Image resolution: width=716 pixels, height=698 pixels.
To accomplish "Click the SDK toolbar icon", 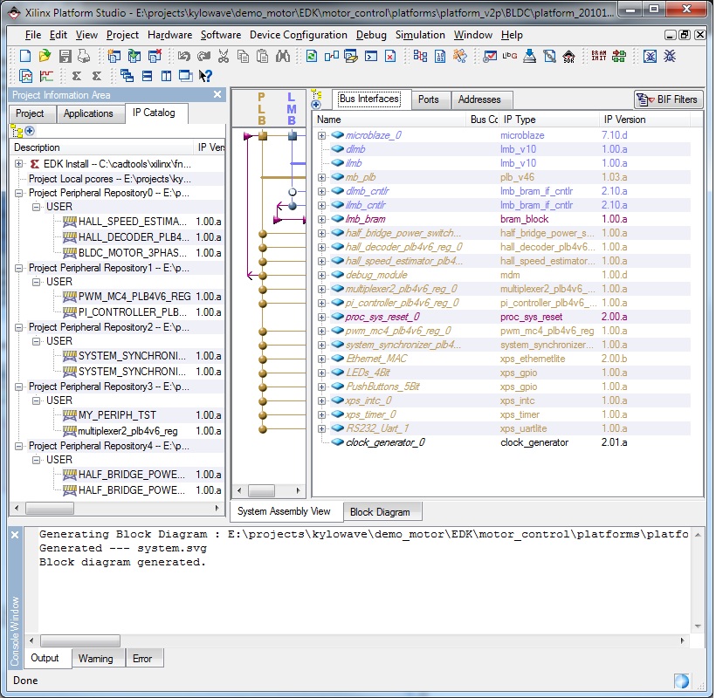I will (569, 56).
